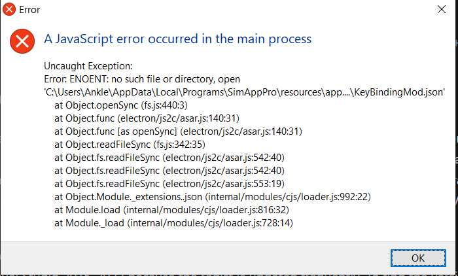Click the first 'asar.js:542:40' stack trace line
458x276 pixels.
(169, 158)
